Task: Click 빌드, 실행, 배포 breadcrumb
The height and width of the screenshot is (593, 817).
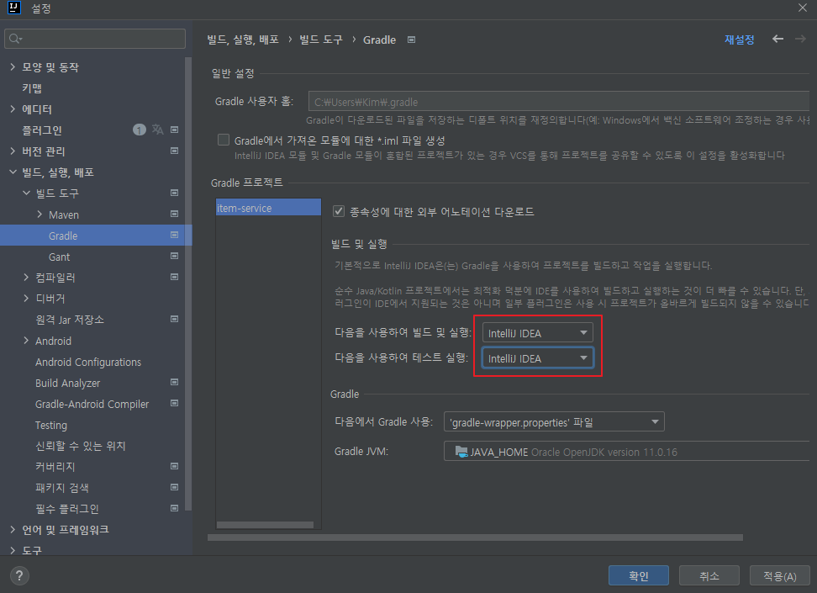Action: tap(243, 40)
